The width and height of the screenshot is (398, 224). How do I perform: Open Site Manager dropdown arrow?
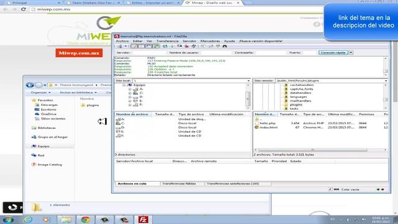[126, 46]
